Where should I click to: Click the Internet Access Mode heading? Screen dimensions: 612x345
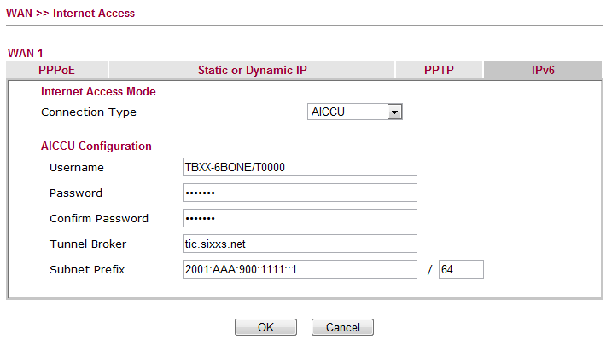click(98, 91)
